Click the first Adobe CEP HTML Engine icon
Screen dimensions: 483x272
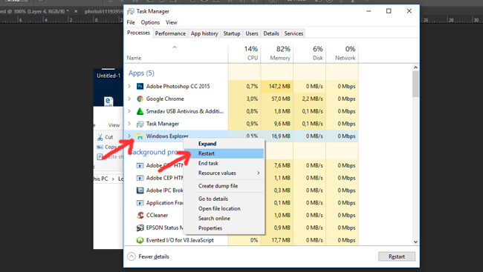[140, 166]
